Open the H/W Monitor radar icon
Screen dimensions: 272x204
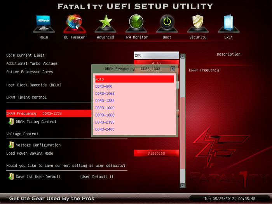tap(136, 23)
